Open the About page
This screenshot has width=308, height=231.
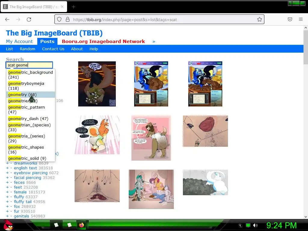pos(77,49)
